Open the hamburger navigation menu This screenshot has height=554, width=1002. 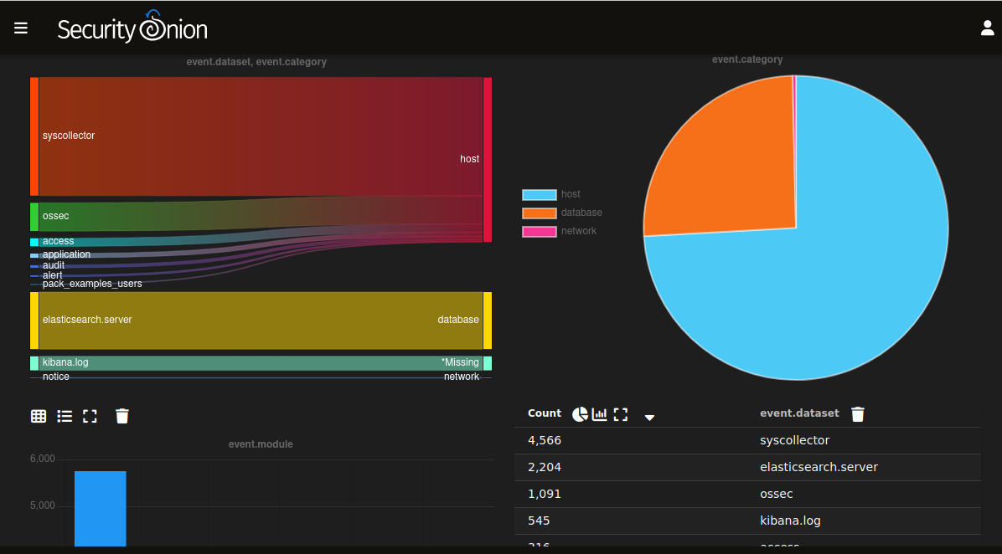(21, 28)
